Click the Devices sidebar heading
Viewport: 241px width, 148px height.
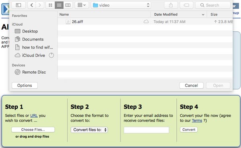click(18, 65)
